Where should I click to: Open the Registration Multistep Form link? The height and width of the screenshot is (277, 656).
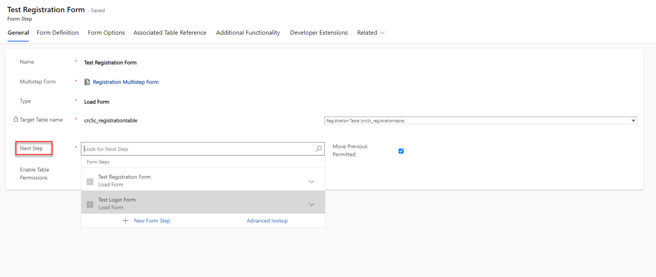126,82
